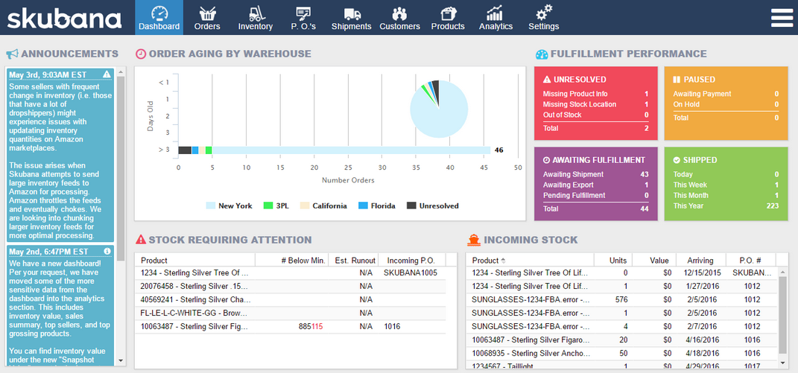Select 10068935 Sterling Silver Ancho row
The image size is (798, 373).
pyautogui.click(x=621, y=353)
